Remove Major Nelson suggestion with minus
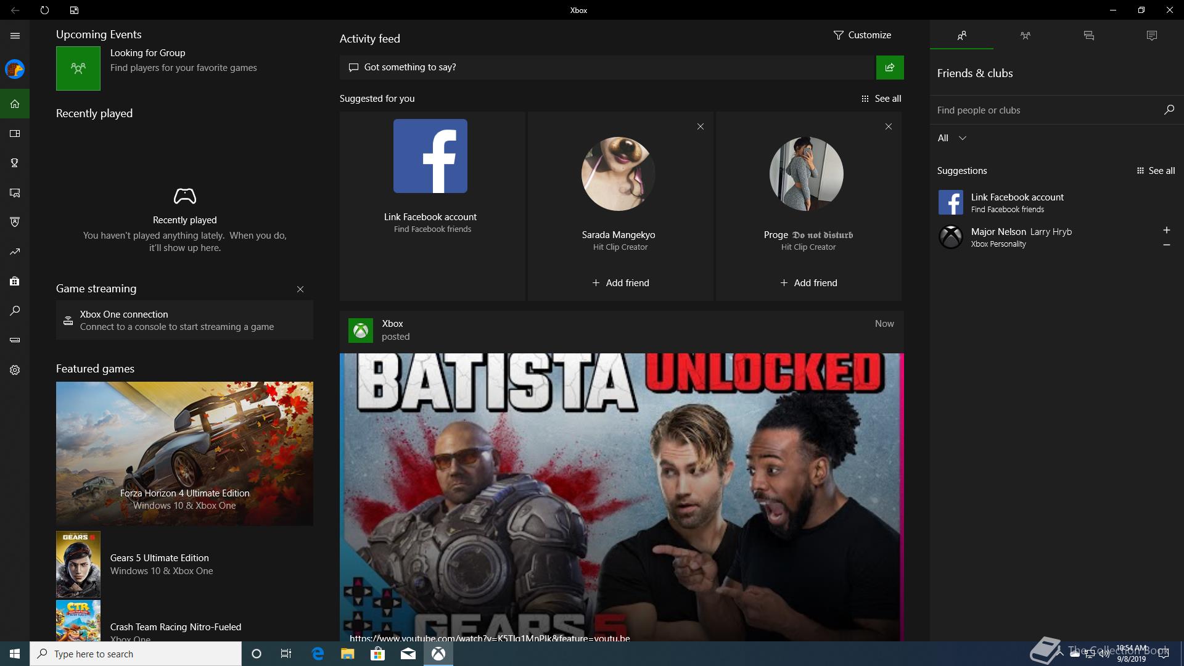The image size is (1184, 666). [1166, 245]
